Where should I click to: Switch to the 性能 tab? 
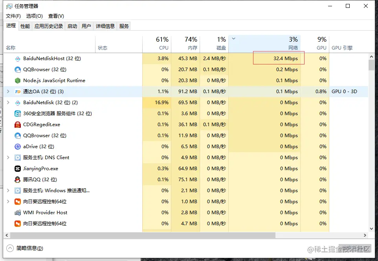coord(25,26)
